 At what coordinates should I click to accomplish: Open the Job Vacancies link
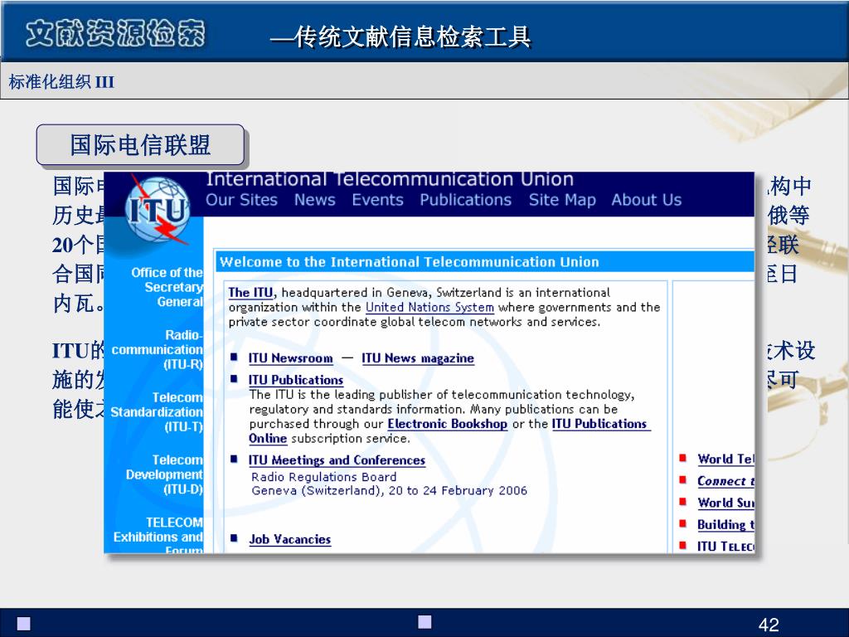tap(289, 539)
